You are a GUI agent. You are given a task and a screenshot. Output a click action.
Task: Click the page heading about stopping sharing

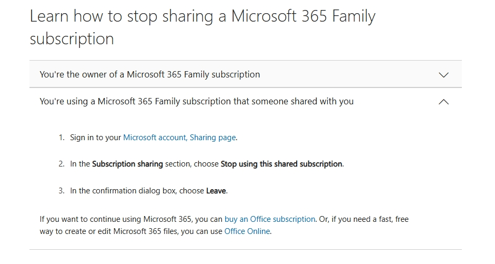tap(203, 16)
